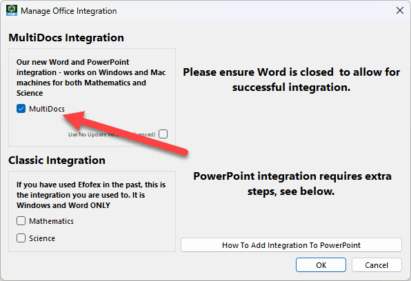
Task: Click the MultiDocs checkbox label text
Action: click(x=47, y=109)
